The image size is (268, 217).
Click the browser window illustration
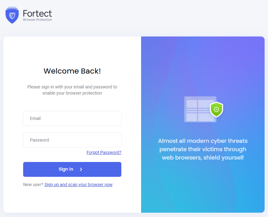[x=200, y=109]
